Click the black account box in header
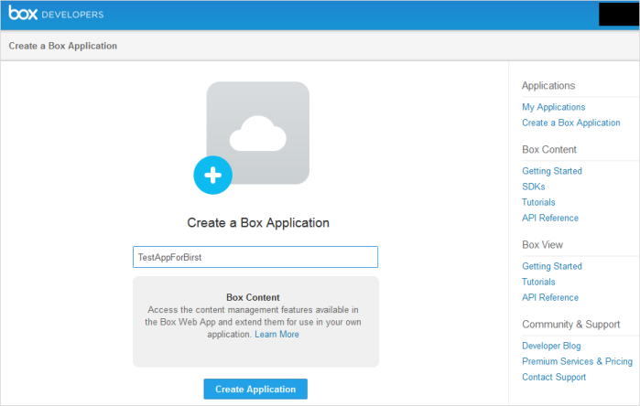Screen dimensions: 640x406 pos(619,15)
